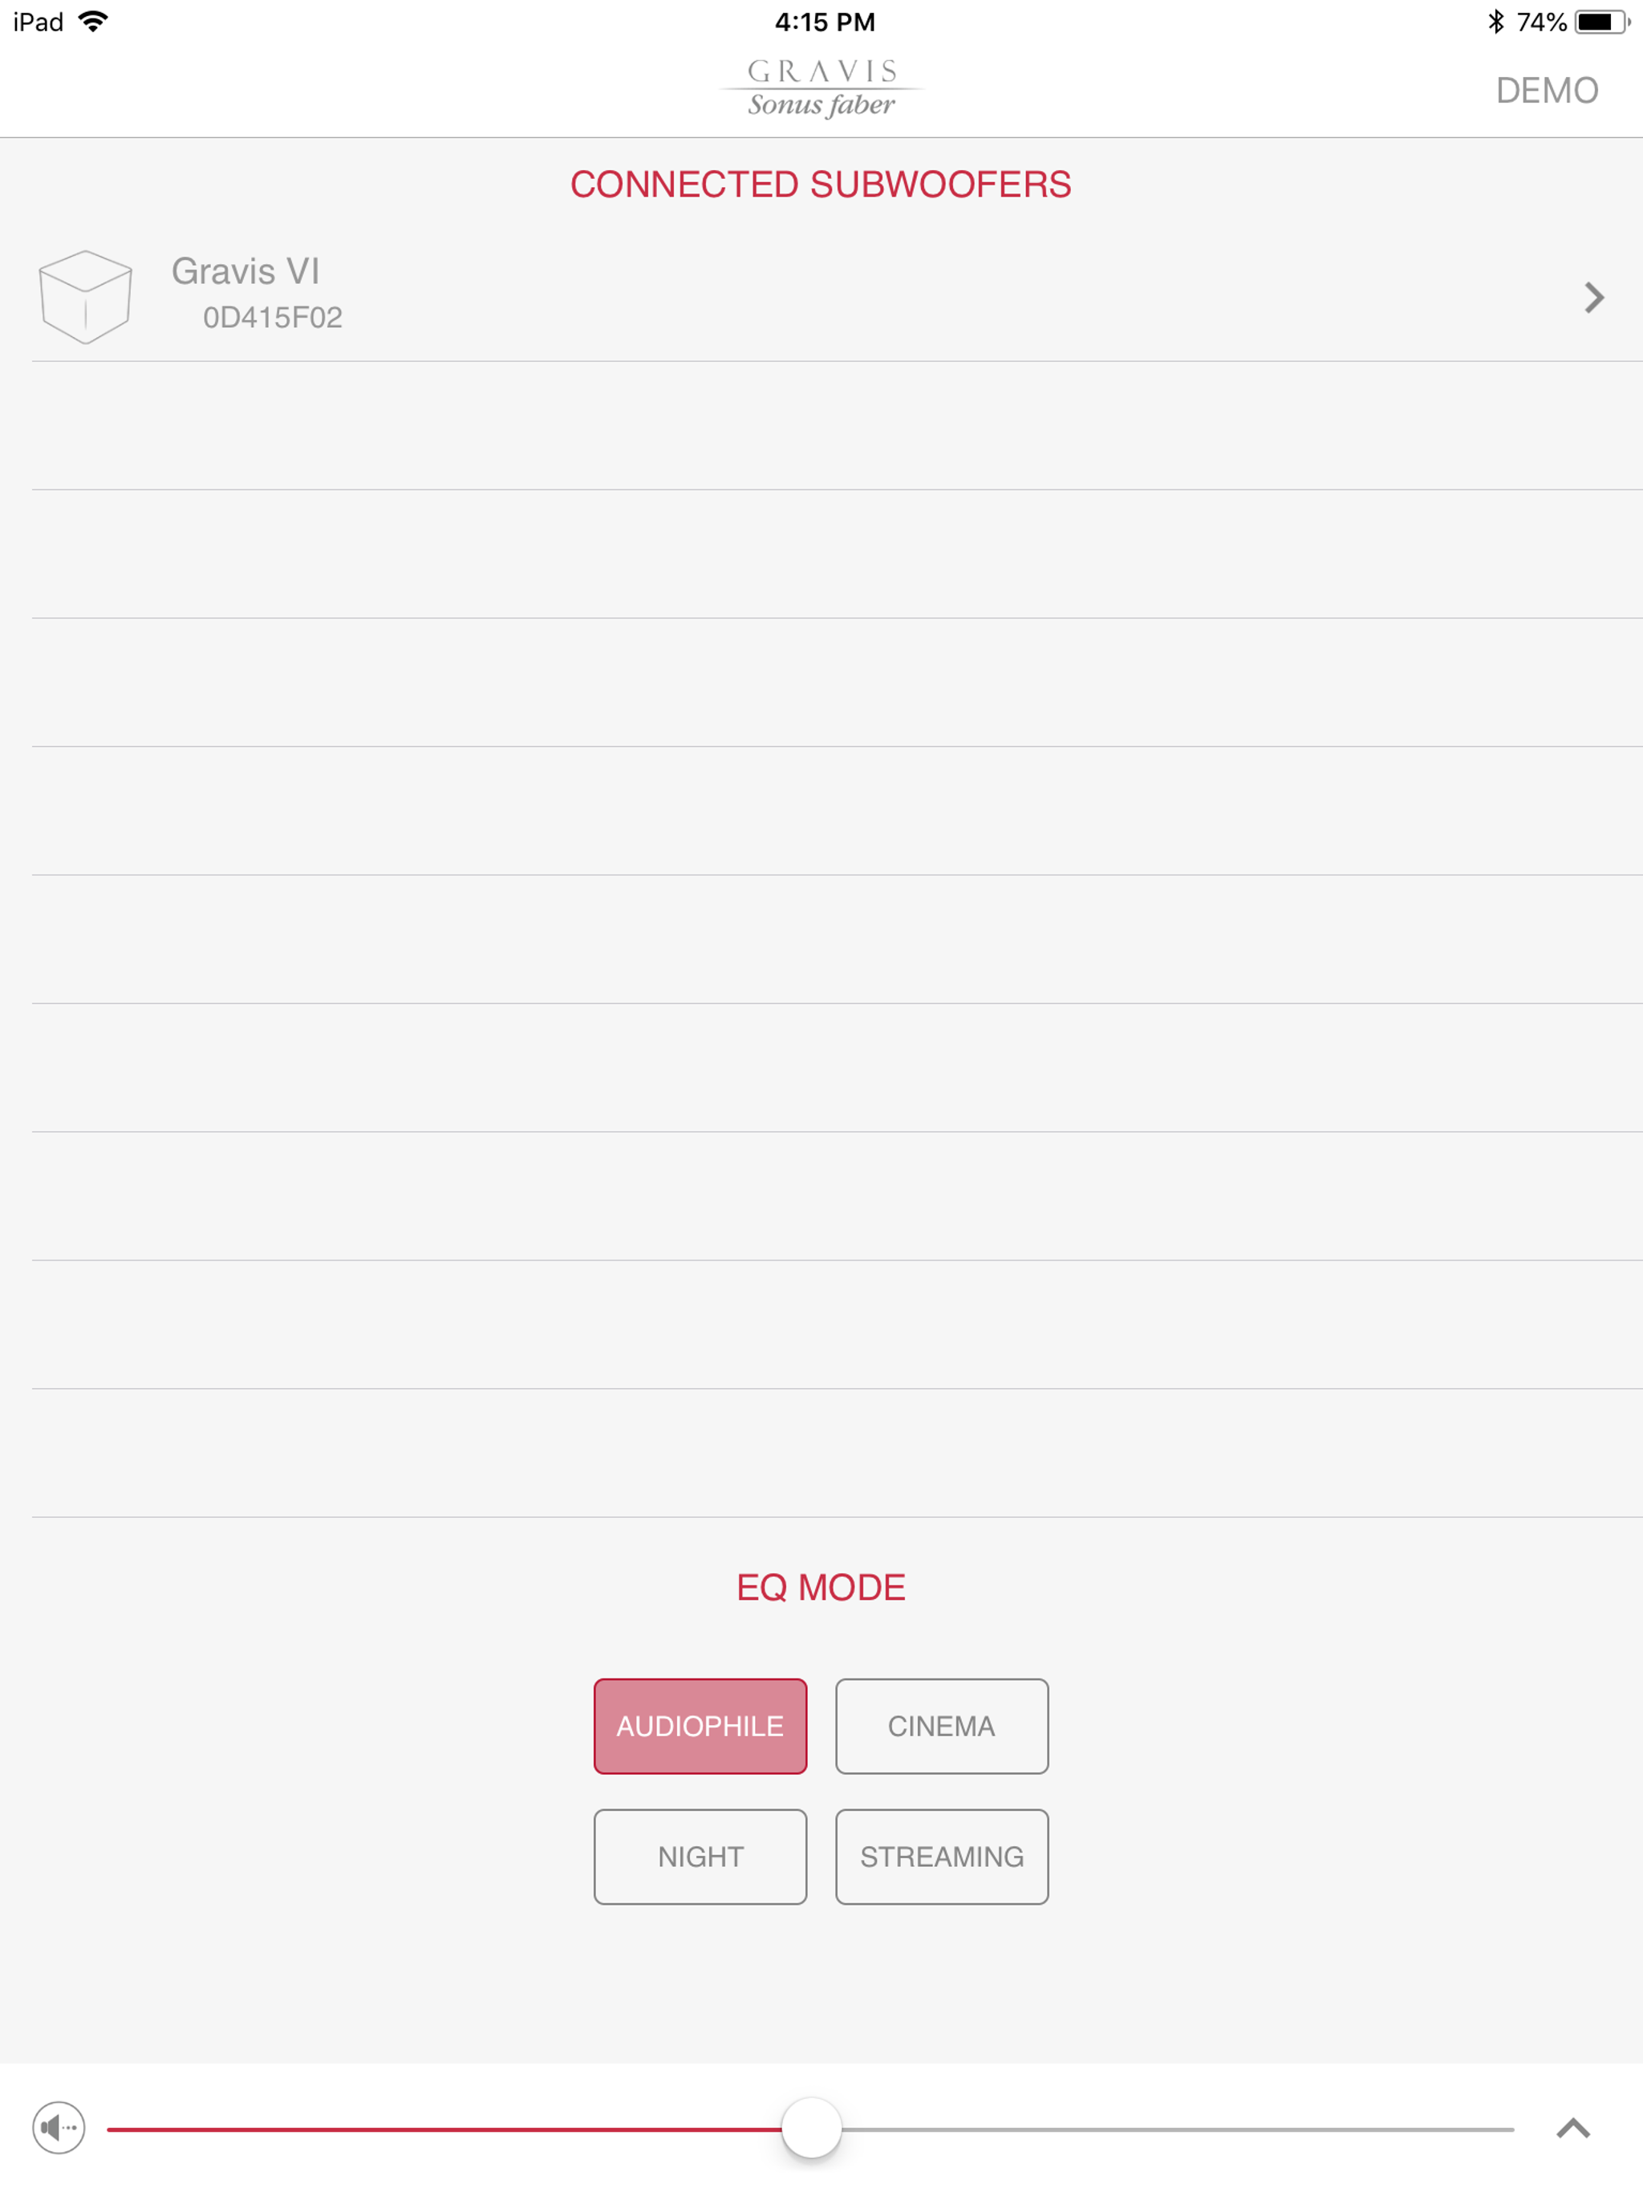This screenshot has height=2192, width=1643.
Task: Tap the subwoofer cube icon
Action: point(85,296)
